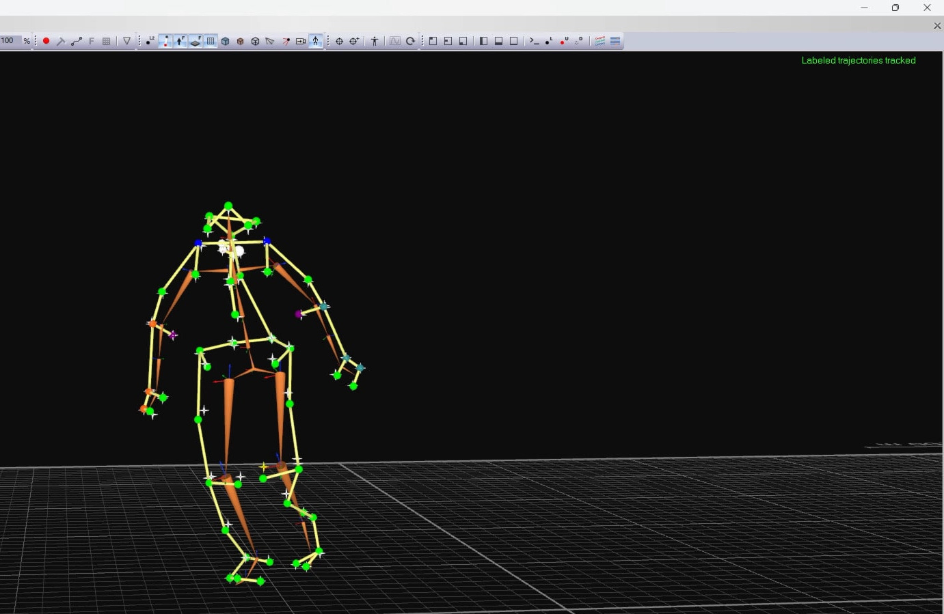Open the terminal command prompt icon

click(535, 41)
